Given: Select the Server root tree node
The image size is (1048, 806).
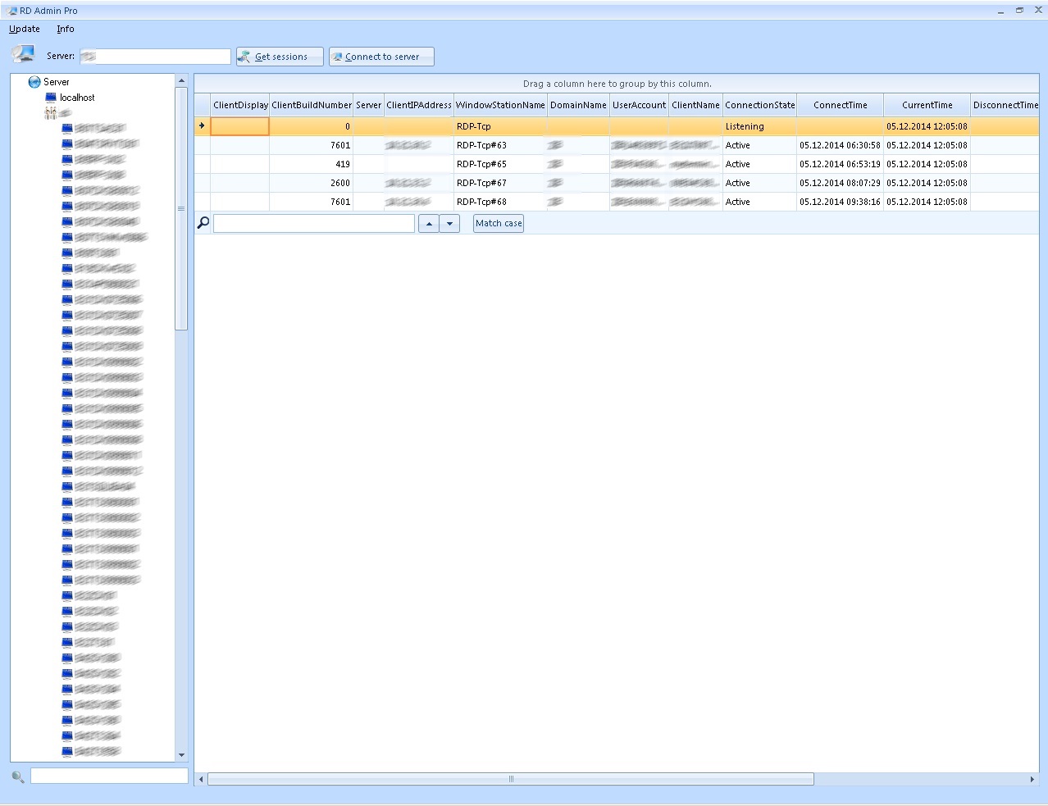Looking at the screenshot, I should [x=57, y=82].
